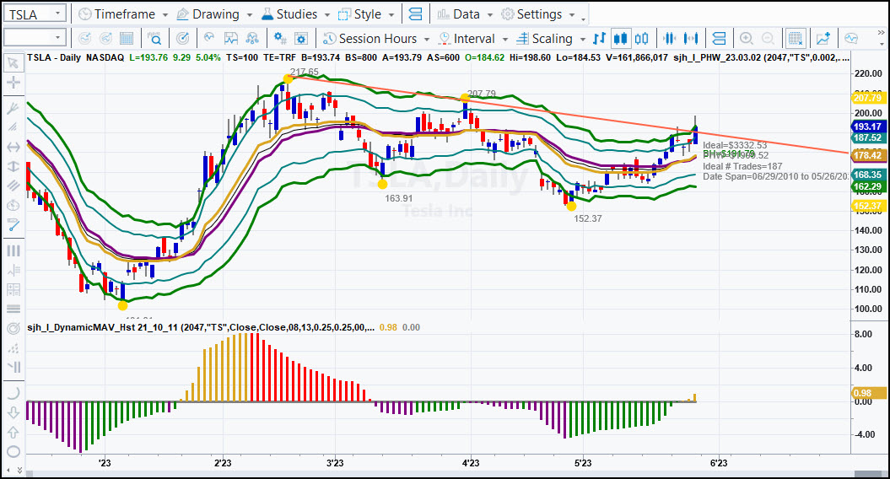This screenshot has width=890, height=479.
Task: Click the gear with hash icon
Action: [280, 39]
